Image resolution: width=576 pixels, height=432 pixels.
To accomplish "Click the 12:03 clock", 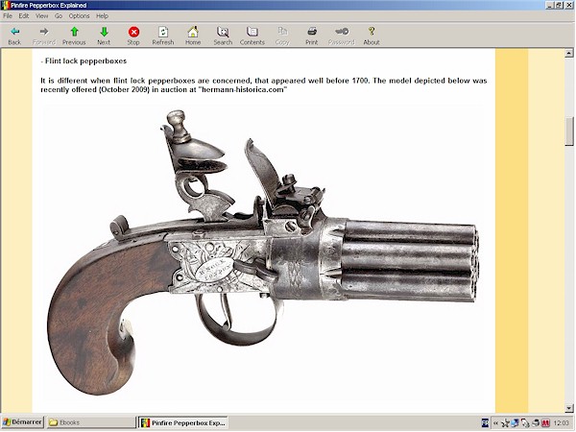I will click(562, 423).
